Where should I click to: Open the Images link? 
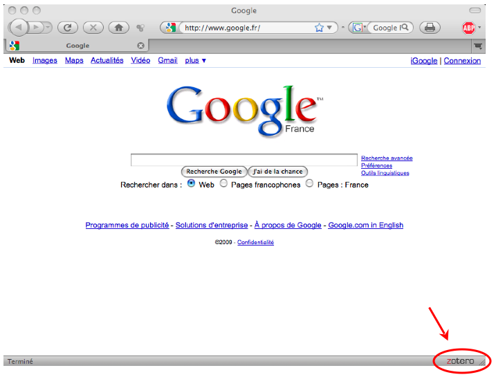point(44,60)
